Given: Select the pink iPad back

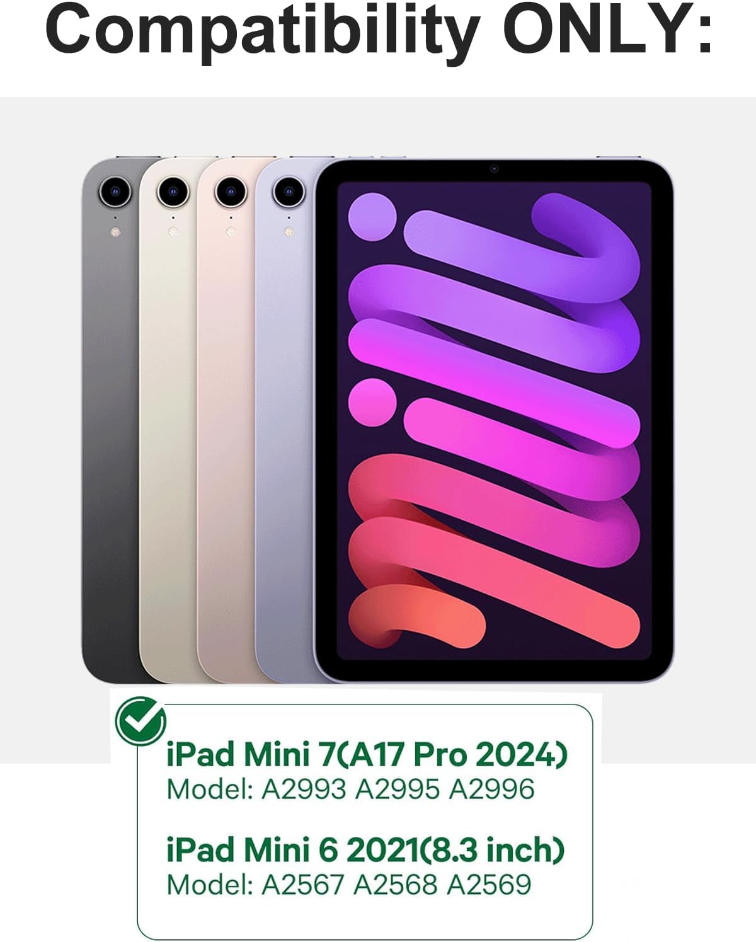Looking at the screenshot, I should pyautogui.click(x=226, y=421).
